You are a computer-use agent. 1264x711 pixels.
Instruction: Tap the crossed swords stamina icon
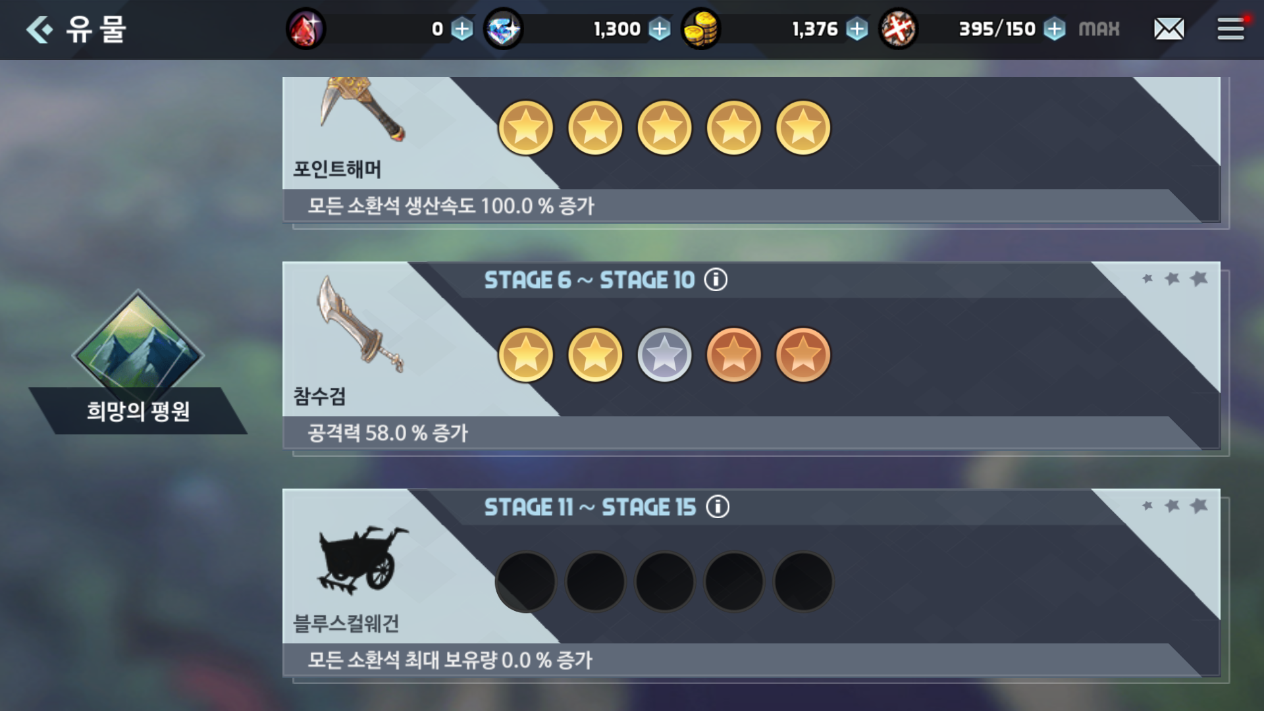pyautogui.click(x=898, y=30)
